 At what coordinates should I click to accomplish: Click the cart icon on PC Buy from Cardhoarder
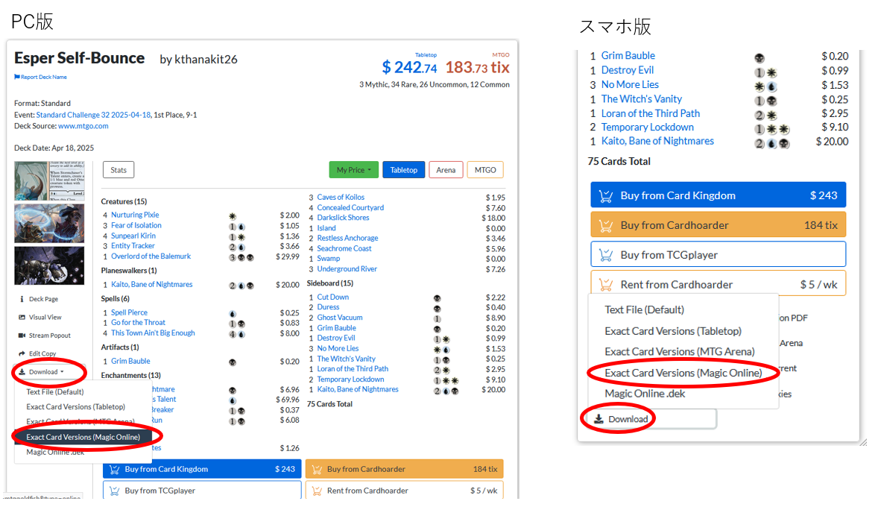tap(316, 470)
